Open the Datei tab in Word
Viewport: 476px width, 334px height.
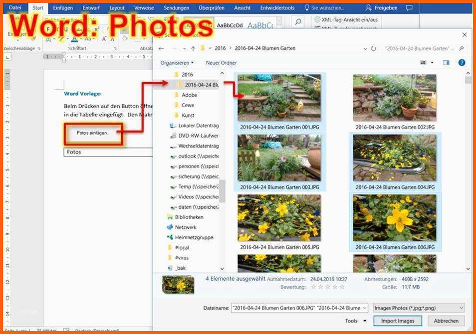tap(15, 8)
